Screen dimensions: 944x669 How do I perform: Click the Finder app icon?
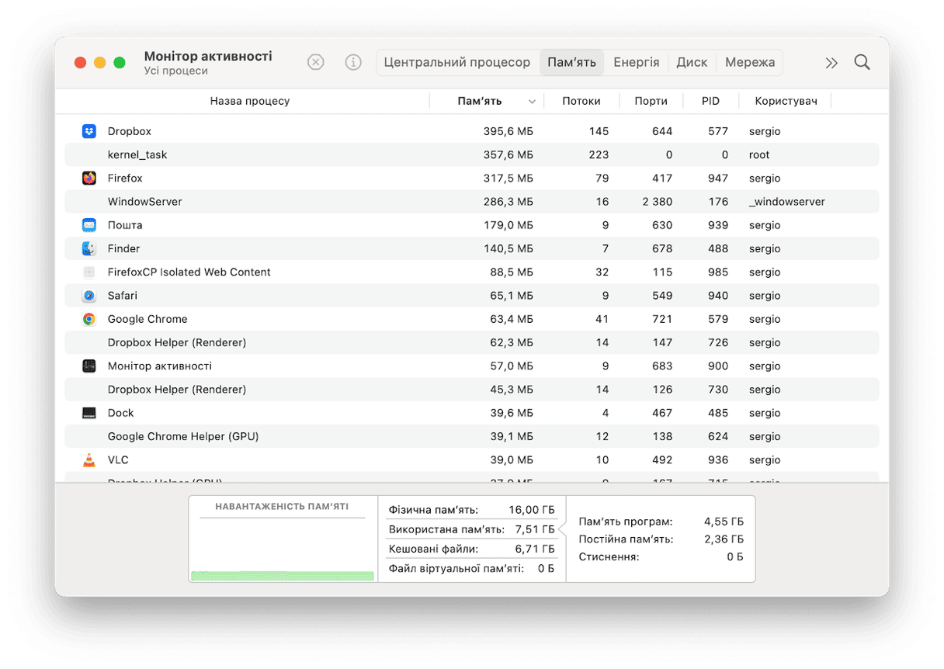(x=89, y=248)
